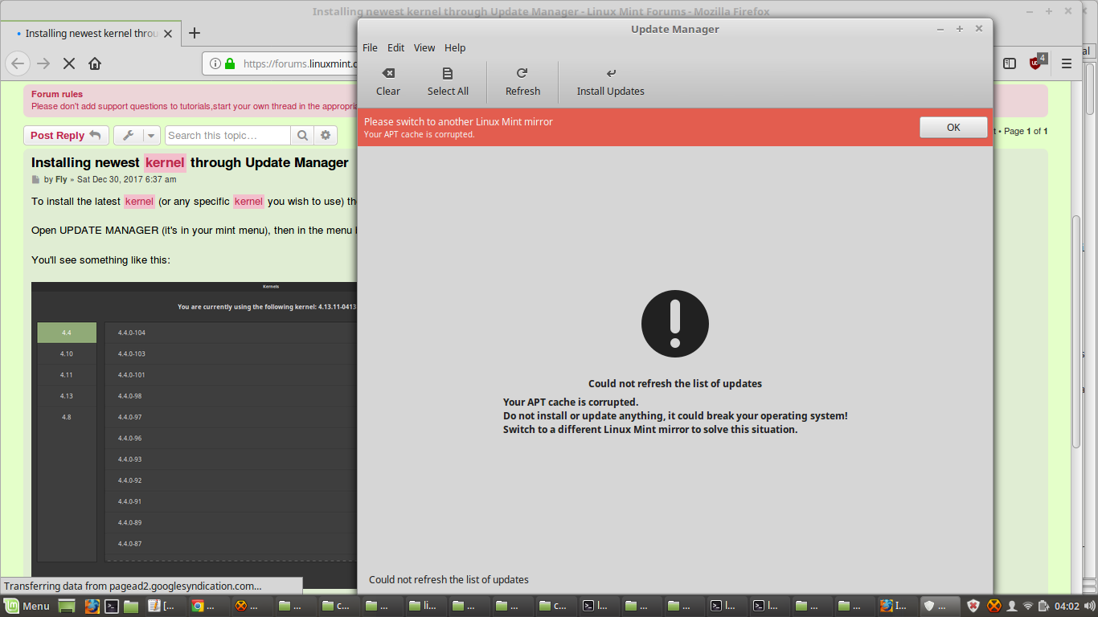Expand the topic tools wrench dropdown
This screenshot has width=1098, height=617.
[x=137, y=136]
